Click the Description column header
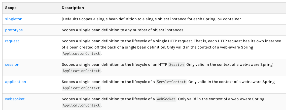This screenshot has height=110, width=286. 73,8
